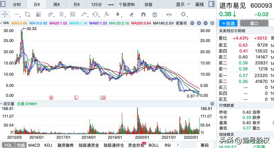This screenshot has width=274, height=148.
Task: Click the green L marker on chart
Action: [101, 98]
